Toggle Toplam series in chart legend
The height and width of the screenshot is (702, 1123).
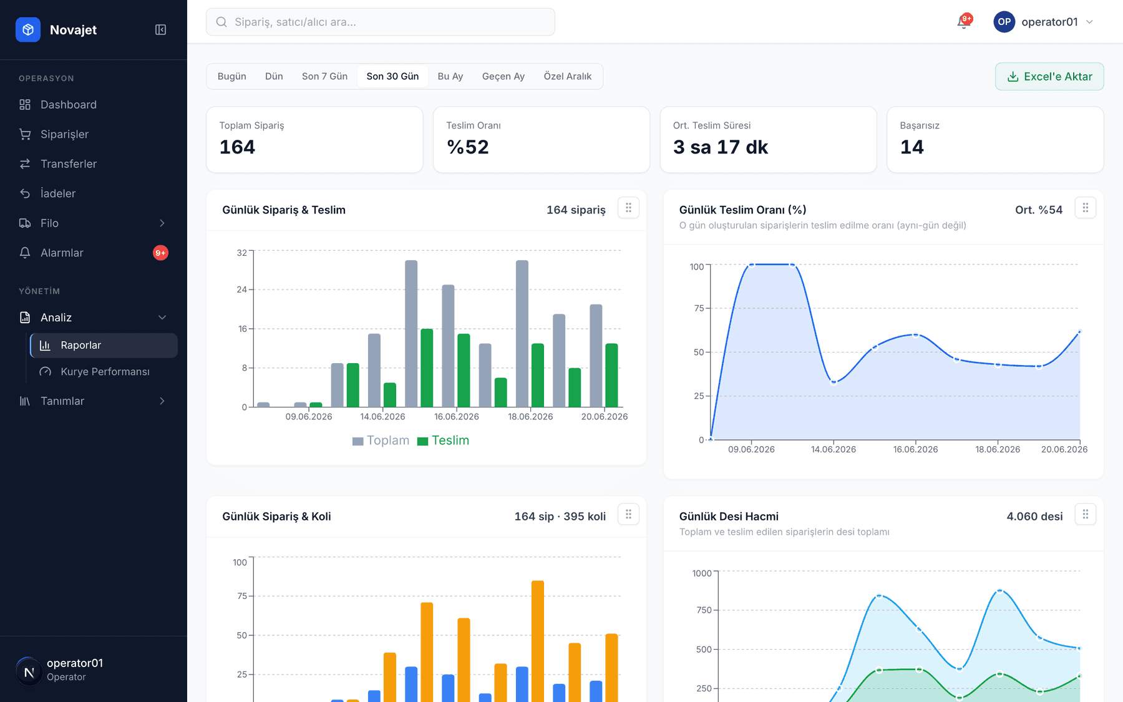(x=381, y=441)
